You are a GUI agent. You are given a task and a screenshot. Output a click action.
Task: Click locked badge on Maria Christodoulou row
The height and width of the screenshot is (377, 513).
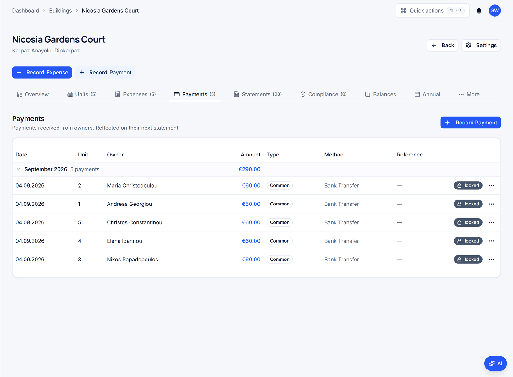468,186
